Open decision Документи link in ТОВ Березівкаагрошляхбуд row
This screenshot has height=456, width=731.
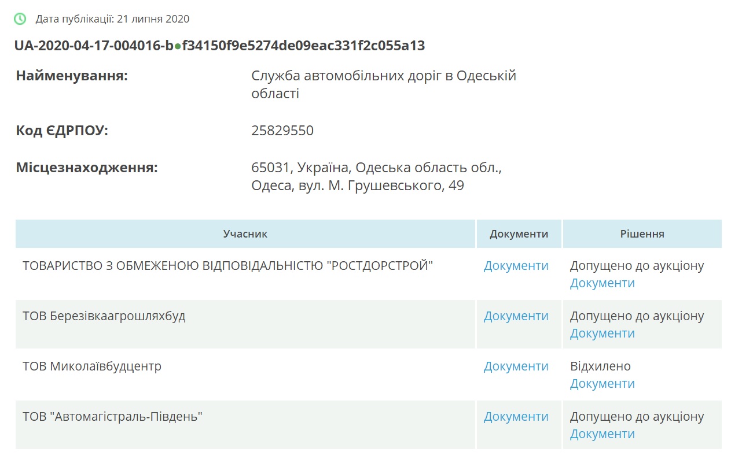point(603,333)
